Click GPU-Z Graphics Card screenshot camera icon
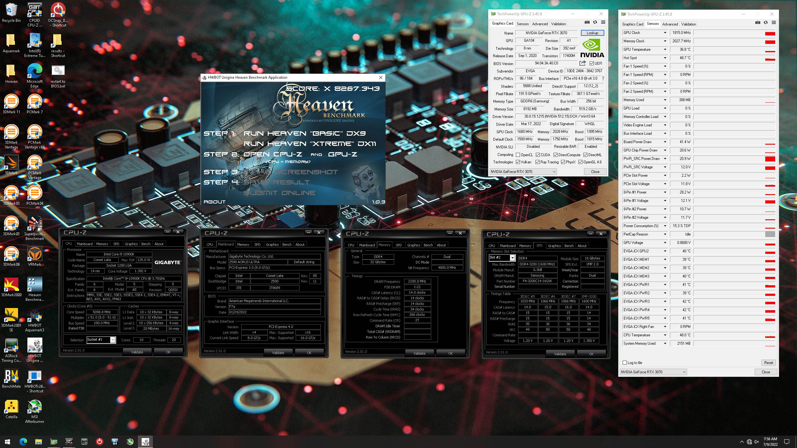 587,22
